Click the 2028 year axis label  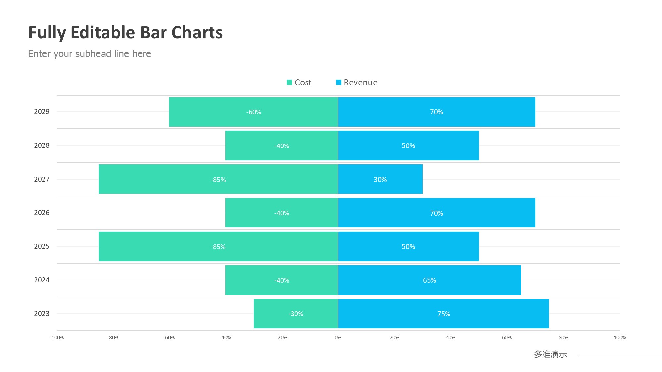click(42, 145)
